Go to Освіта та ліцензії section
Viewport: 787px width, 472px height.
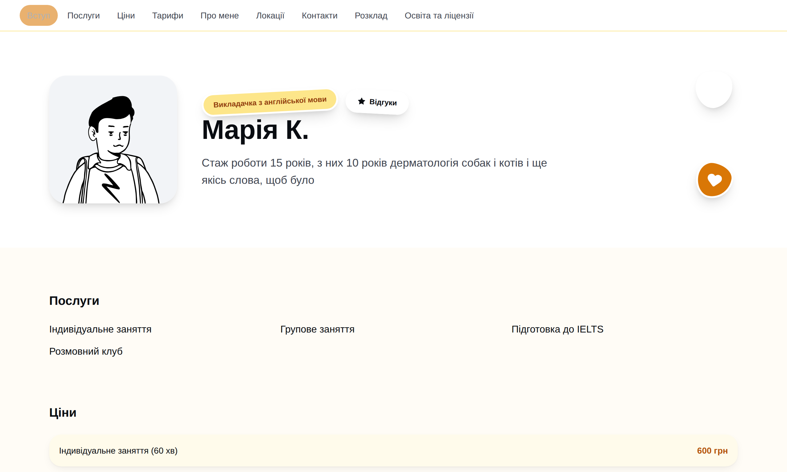coord(439,16)
